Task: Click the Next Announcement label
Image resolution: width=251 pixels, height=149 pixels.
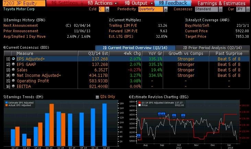Action: [21, 25]
